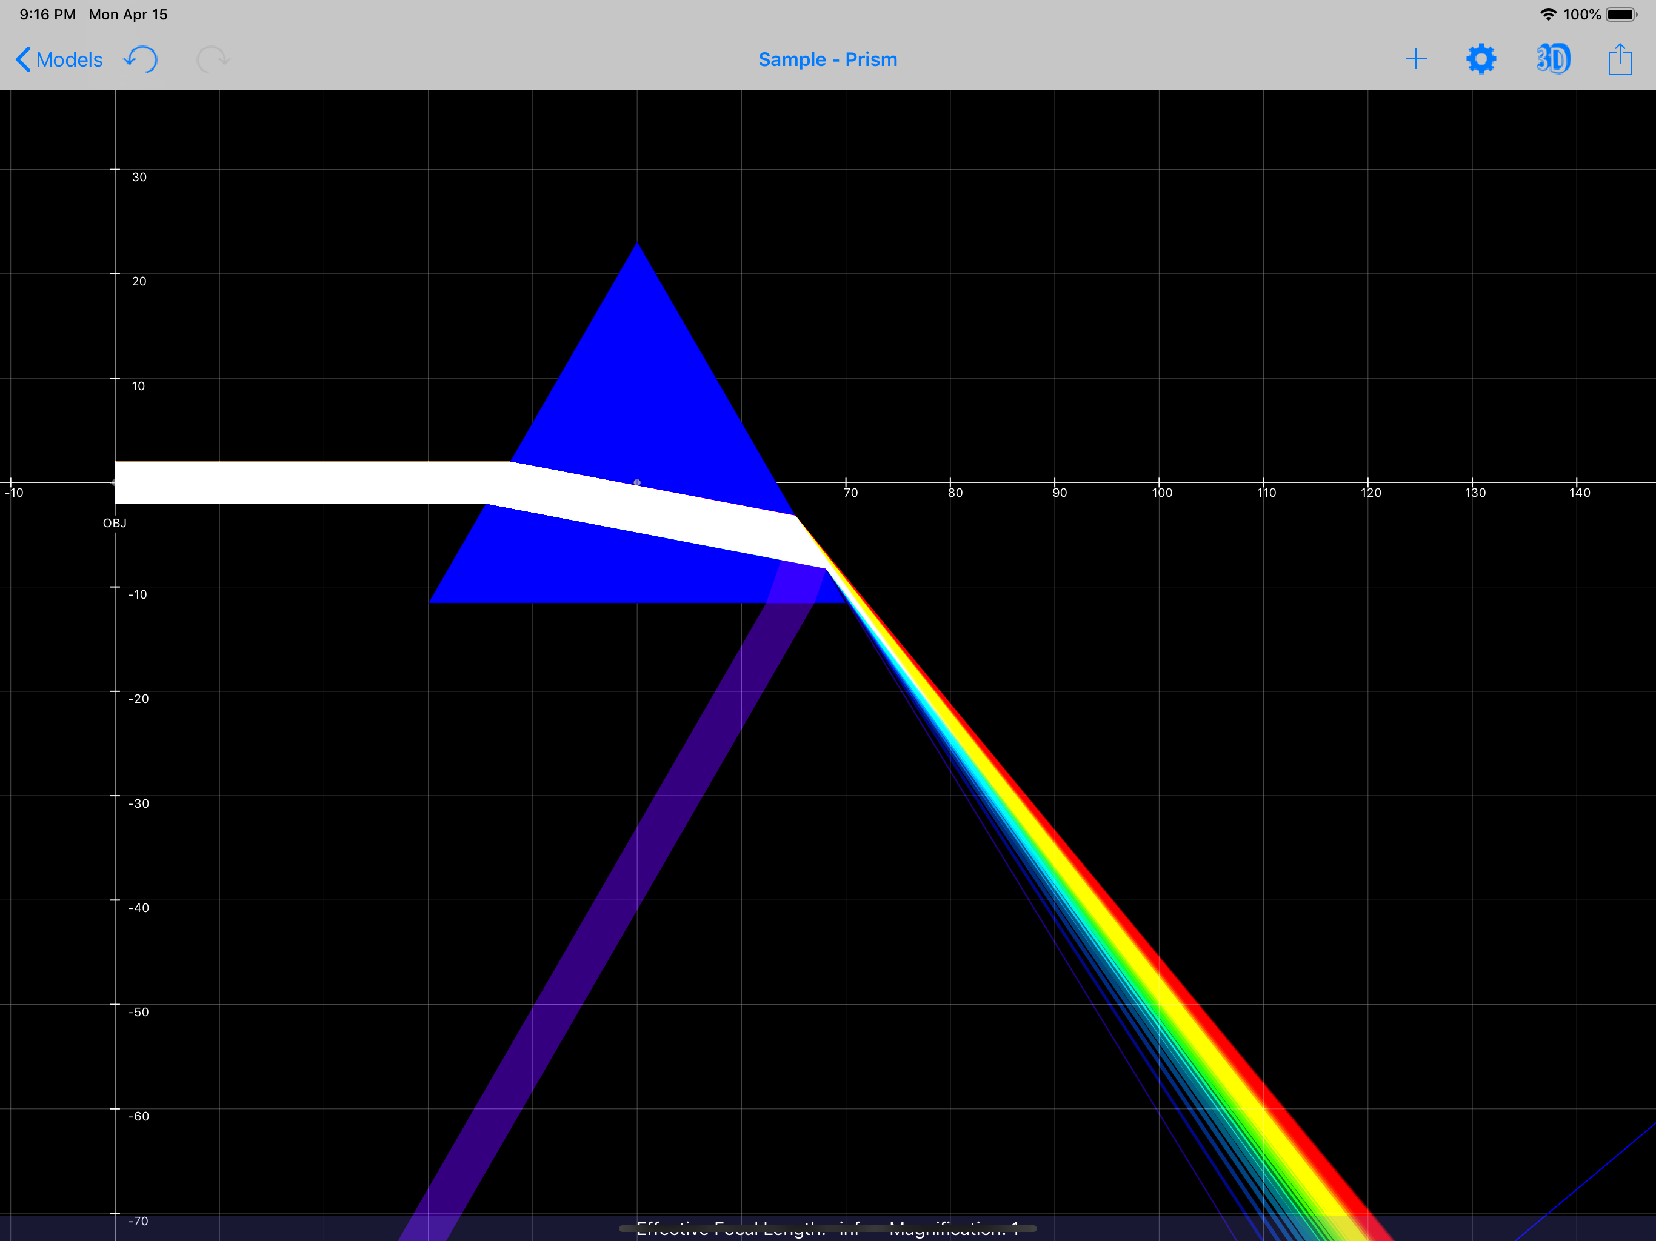Tap the bottom sheet grabber handle
Image resolution: width=1656 pixels, height=1241 pixels.
coord(827,1228)
